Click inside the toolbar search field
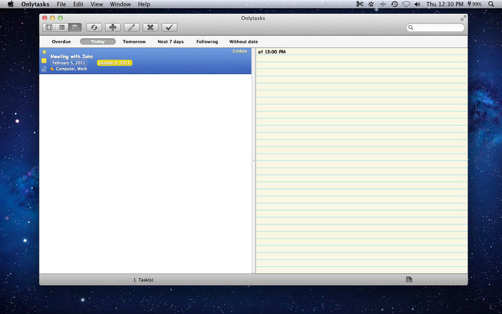This screenshot has height=314, width=502. (435, 28)
